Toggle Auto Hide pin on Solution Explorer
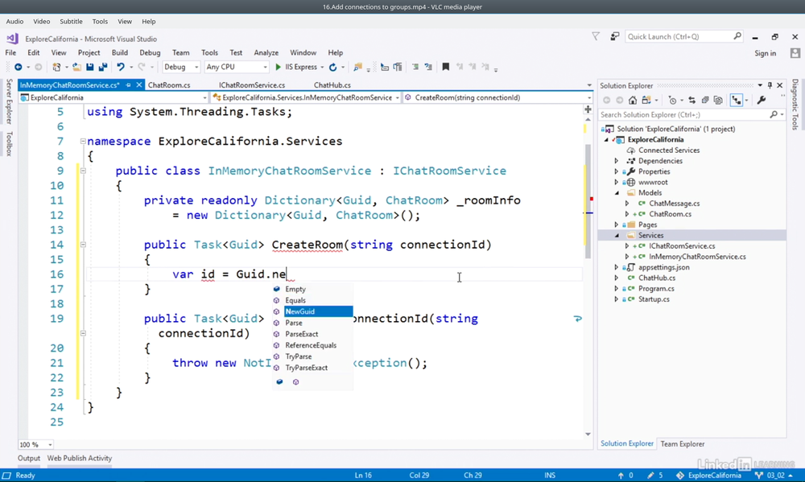 click(x=770, y=85)
